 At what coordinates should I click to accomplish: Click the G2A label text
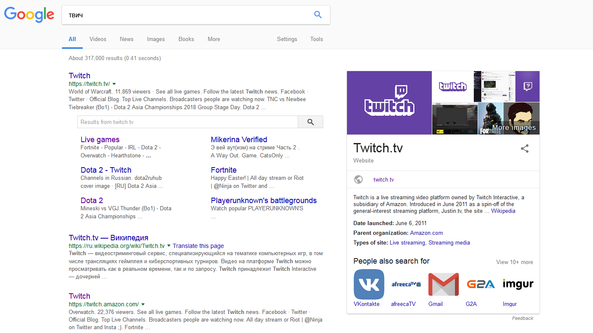click(x=471, y=304)
